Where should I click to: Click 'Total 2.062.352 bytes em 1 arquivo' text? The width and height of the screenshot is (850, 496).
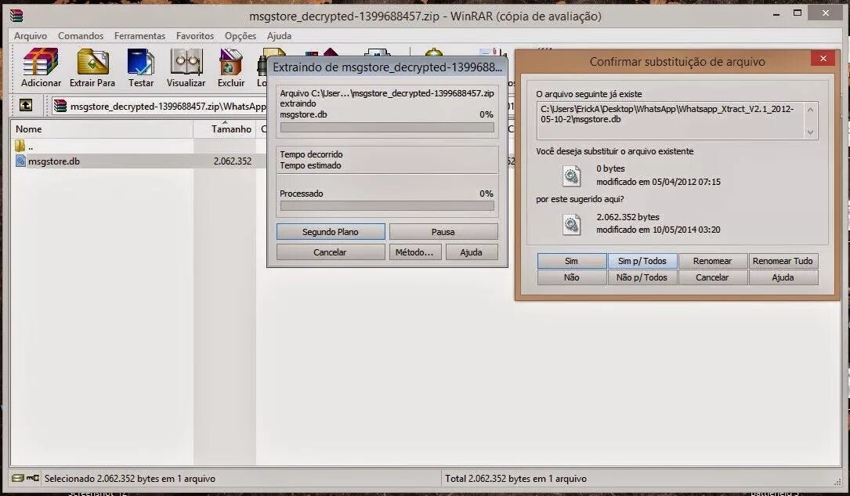point(515,479)
